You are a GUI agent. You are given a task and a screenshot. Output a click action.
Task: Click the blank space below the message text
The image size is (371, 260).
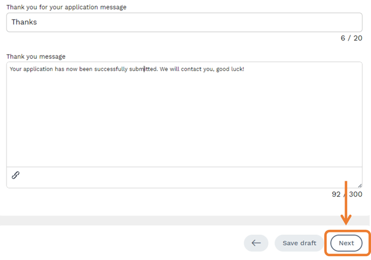(x=184, y=124)
